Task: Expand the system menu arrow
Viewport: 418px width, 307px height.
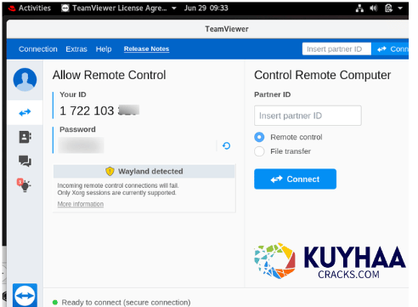Action: point(400,9)
